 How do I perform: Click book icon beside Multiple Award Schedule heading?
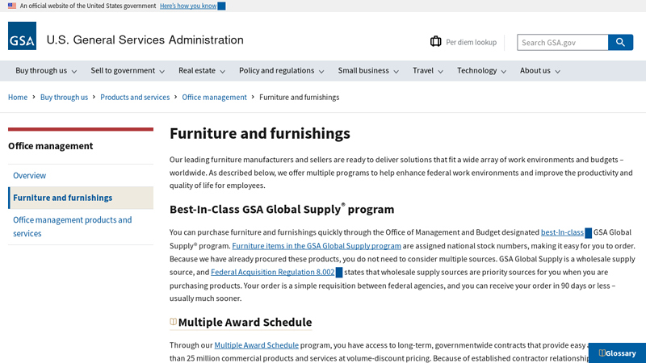pos(173,321)
